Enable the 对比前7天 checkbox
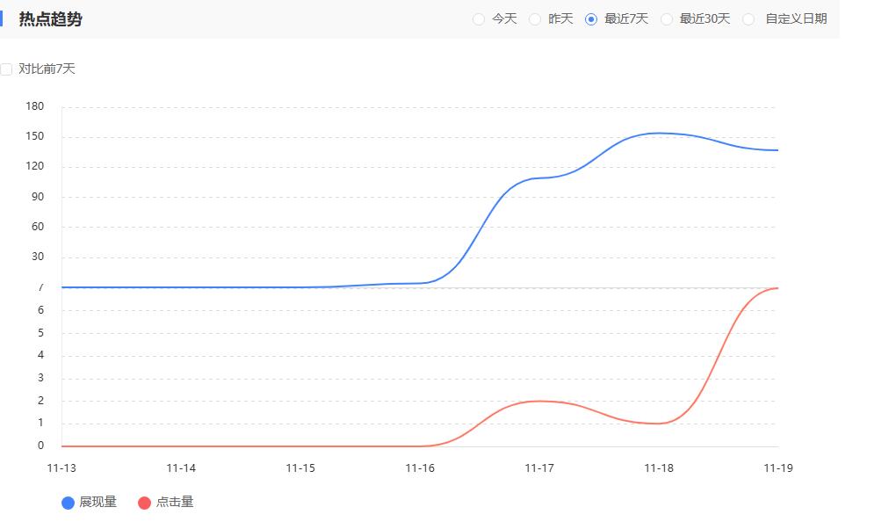Image resolution: width=896 pixels, height=529 pixels. coord(7,69)
